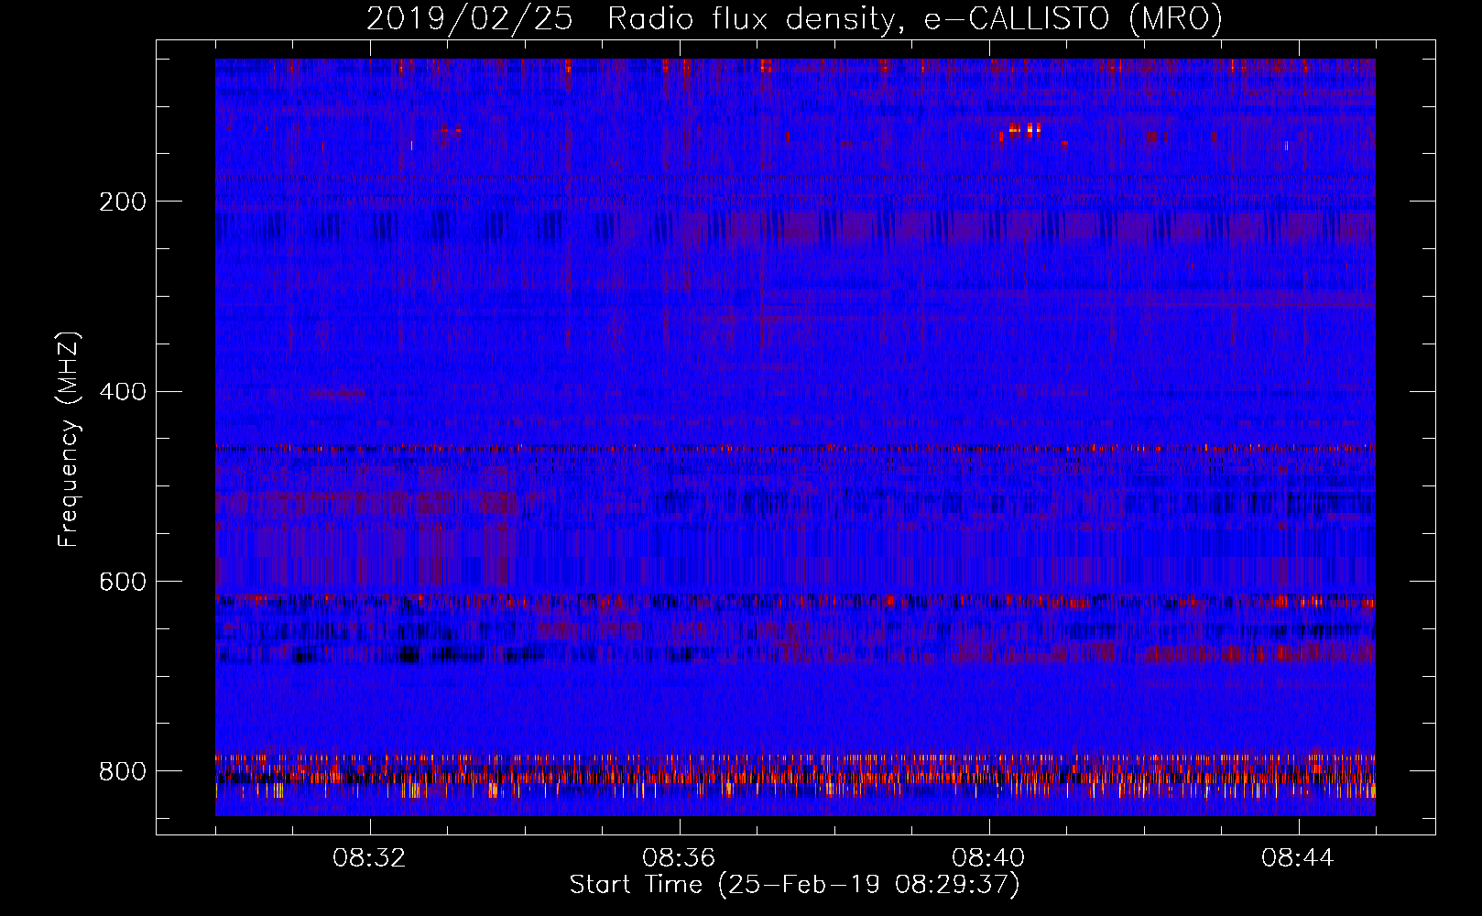The width and height of the screenshot is (1482, 916).
Task: Click the 600 frequency tick label
Action: click(123, 582)
